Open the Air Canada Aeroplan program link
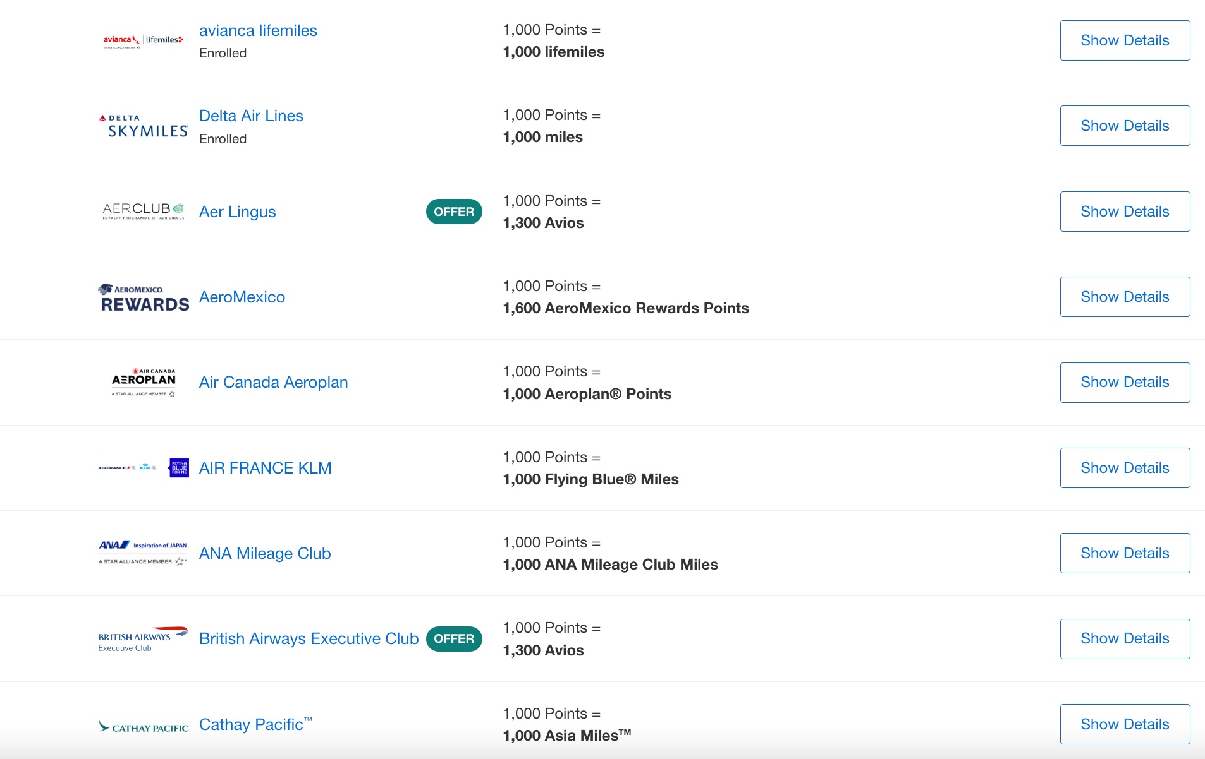 click(x=273, y=382)
